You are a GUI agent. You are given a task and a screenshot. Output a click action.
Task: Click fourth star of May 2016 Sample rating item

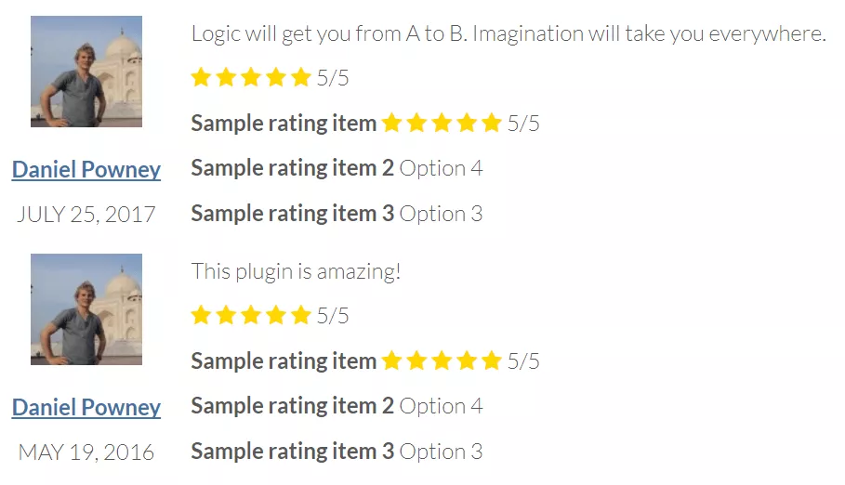coord(467,360)
